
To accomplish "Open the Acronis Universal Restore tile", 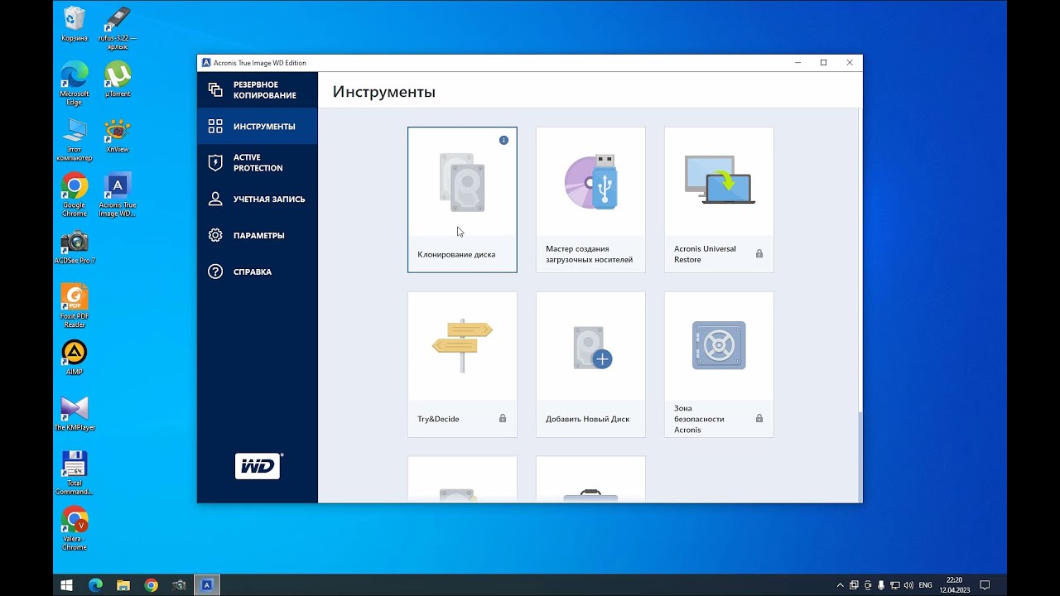I will pyautogui.click(x=719, y=199).
